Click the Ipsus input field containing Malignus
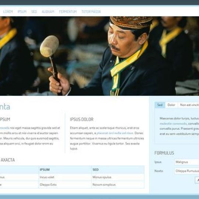 [187, 162]
